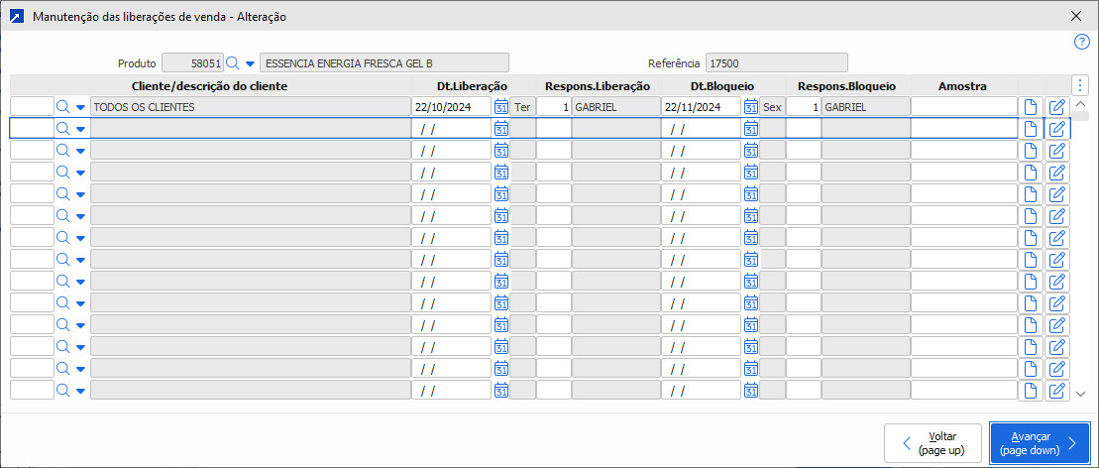Screen dimensions: 1099x468
Task: Click the application arrow icon in title bar
Action: 16,16
